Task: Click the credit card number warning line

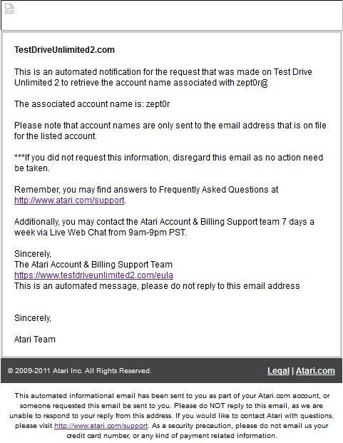Action: click(x=172, y=436)
